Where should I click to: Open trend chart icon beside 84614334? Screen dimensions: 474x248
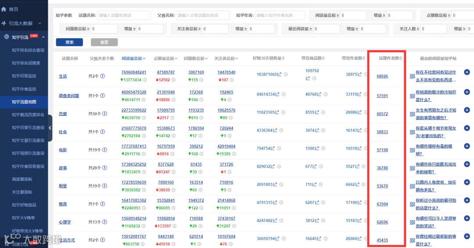point(277,94)
